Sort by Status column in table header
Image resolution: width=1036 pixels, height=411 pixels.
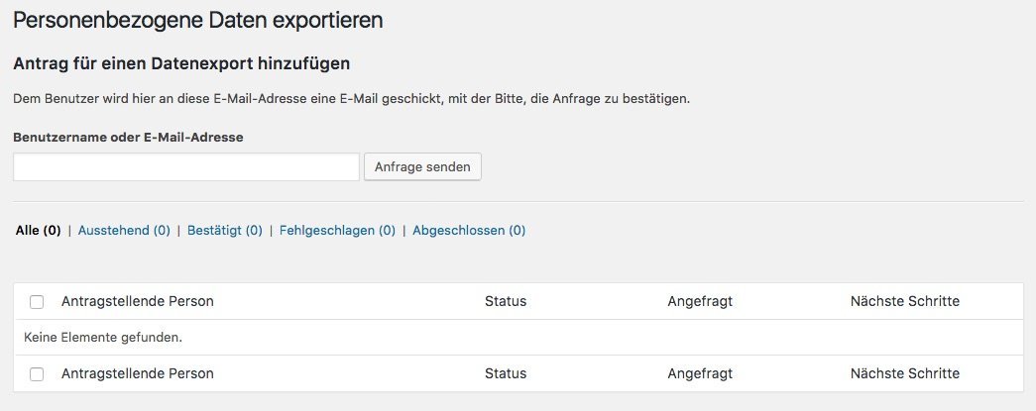point(506,301)
